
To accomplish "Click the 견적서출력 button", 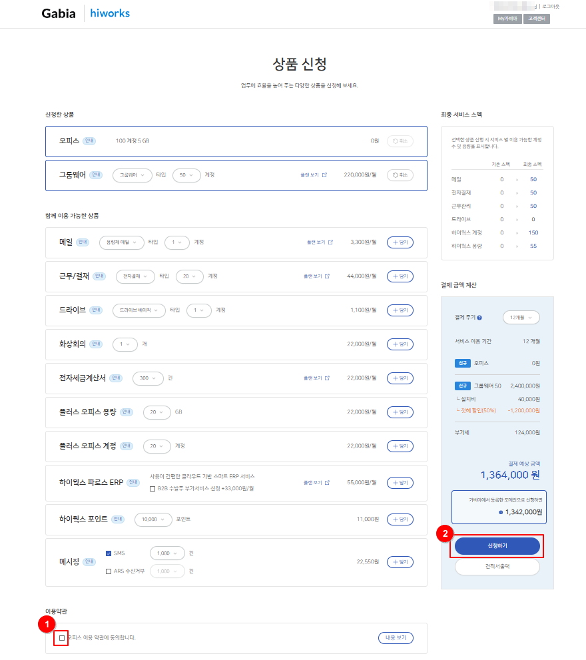I will coord(497,567).
